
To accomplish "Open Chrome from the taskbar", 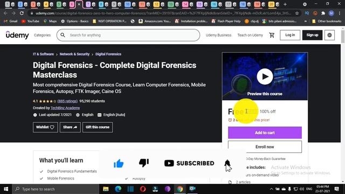I will coord(180,189).
